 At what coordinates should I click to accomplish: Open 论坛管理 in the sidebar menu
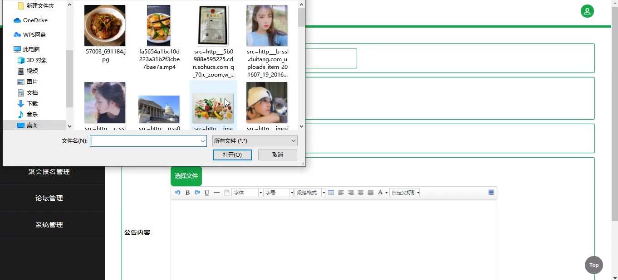tap(49, 198)
